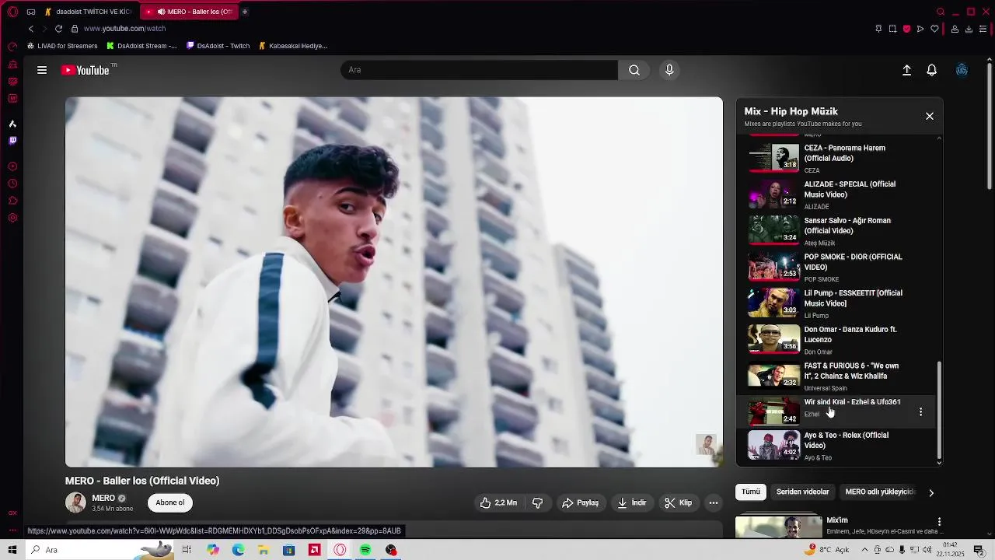
Task: Toggle the Opera ad blocker shield icon
Action: (x=906, y=29)
